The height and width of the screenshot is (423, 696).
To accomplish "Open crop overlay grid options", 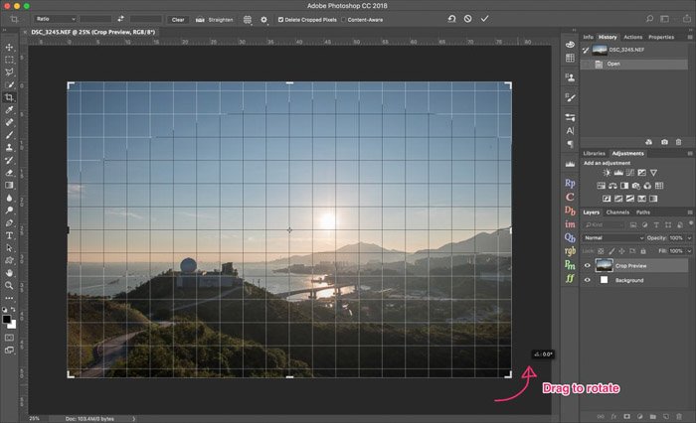I will point(248,19).
